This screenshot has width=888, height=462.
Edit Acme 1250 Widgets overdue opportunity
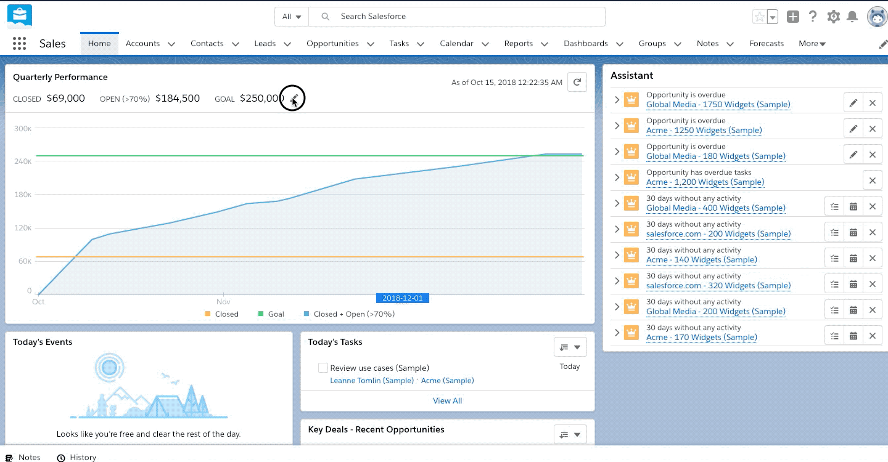coord(853,129)
